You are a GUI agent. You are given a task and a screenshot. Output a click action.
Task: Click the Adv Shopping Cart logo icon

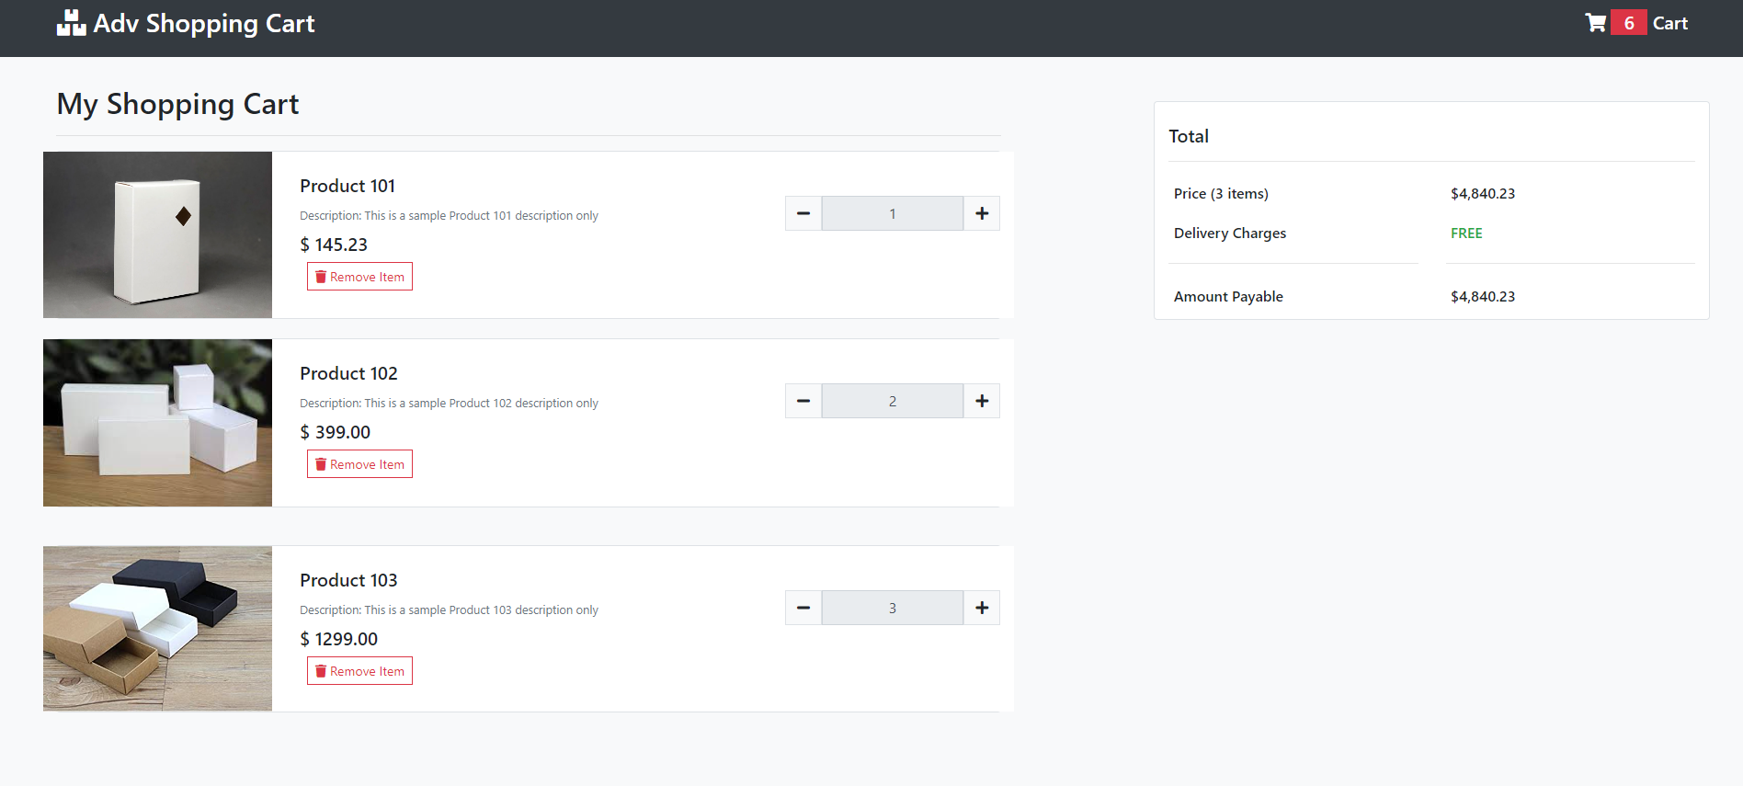71,23
